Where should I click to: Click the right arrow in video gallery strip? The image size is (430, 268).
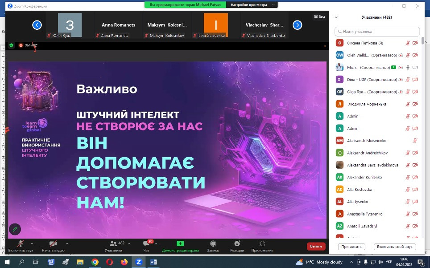(x=297, y=25)
